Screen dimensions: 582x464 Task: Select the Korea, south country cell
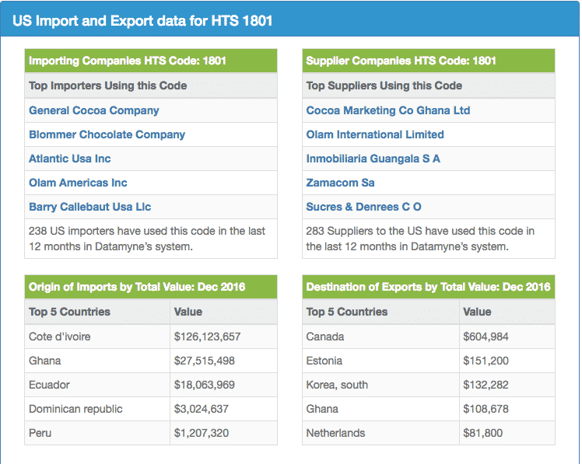pos(380,385)
